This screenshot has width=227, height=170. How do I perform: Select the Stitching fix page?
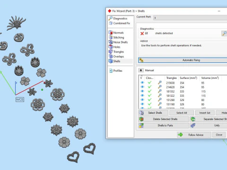tap(119, 37)
